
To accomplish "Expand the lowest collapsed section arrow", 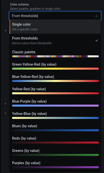I will click(6, 113).
